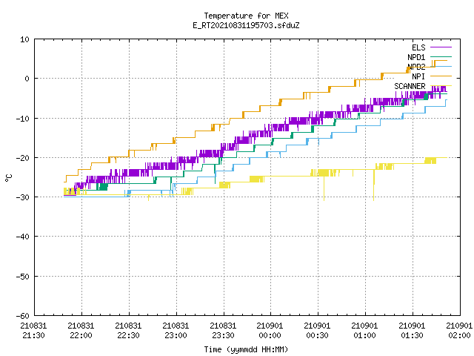Click the axis title 'Time (yymmdd HH:MM)'
474x356 pixels.
(246, 350)
